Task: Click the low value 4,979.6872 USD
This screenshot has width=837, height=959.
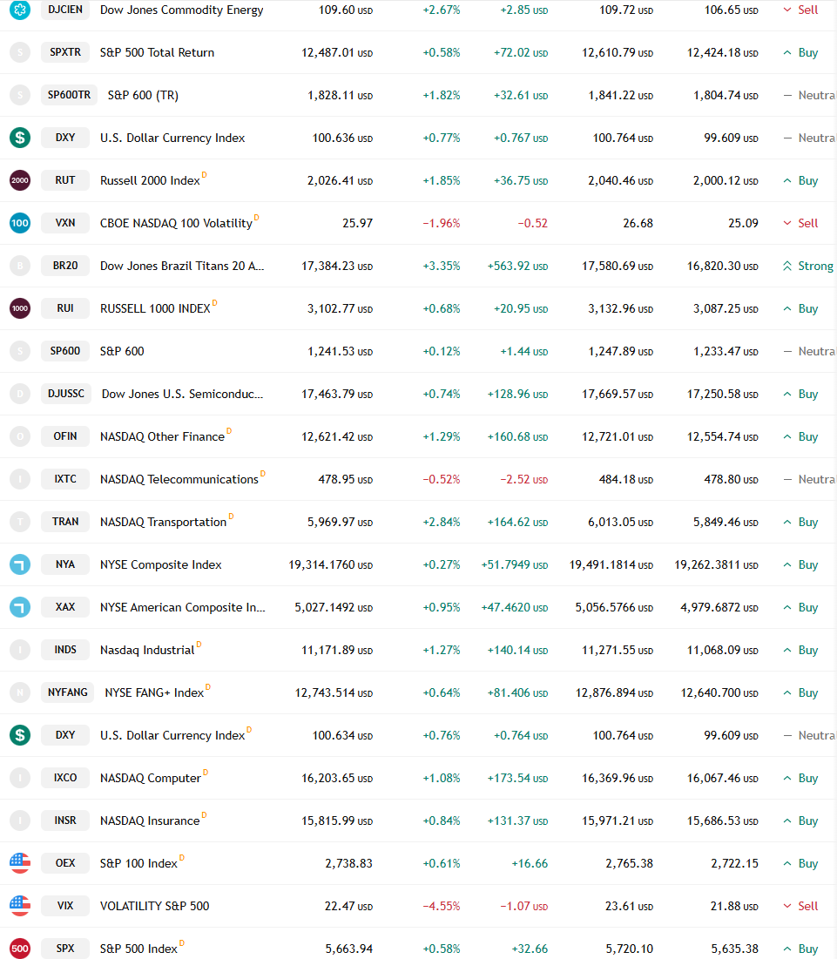Action: pos(719,607)
